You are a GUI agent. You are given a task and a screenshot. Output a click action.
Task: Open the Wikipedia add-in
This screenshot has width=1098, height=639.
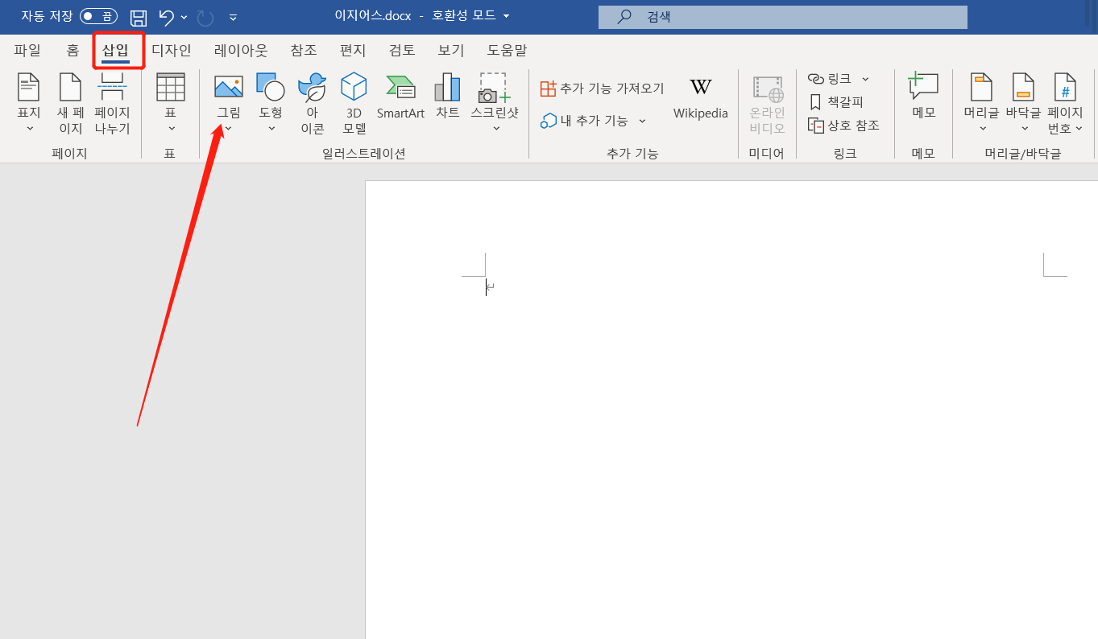pos(700,97)
